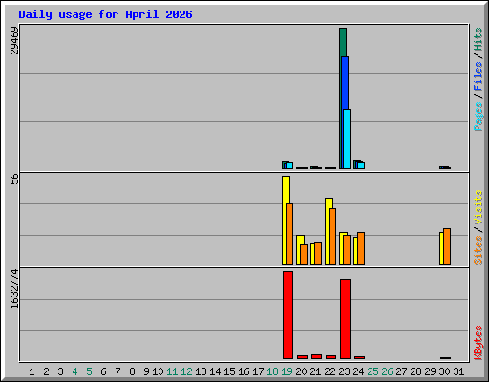
Task: Click day label 23 on the x-axis
Action: pos(344,371)
